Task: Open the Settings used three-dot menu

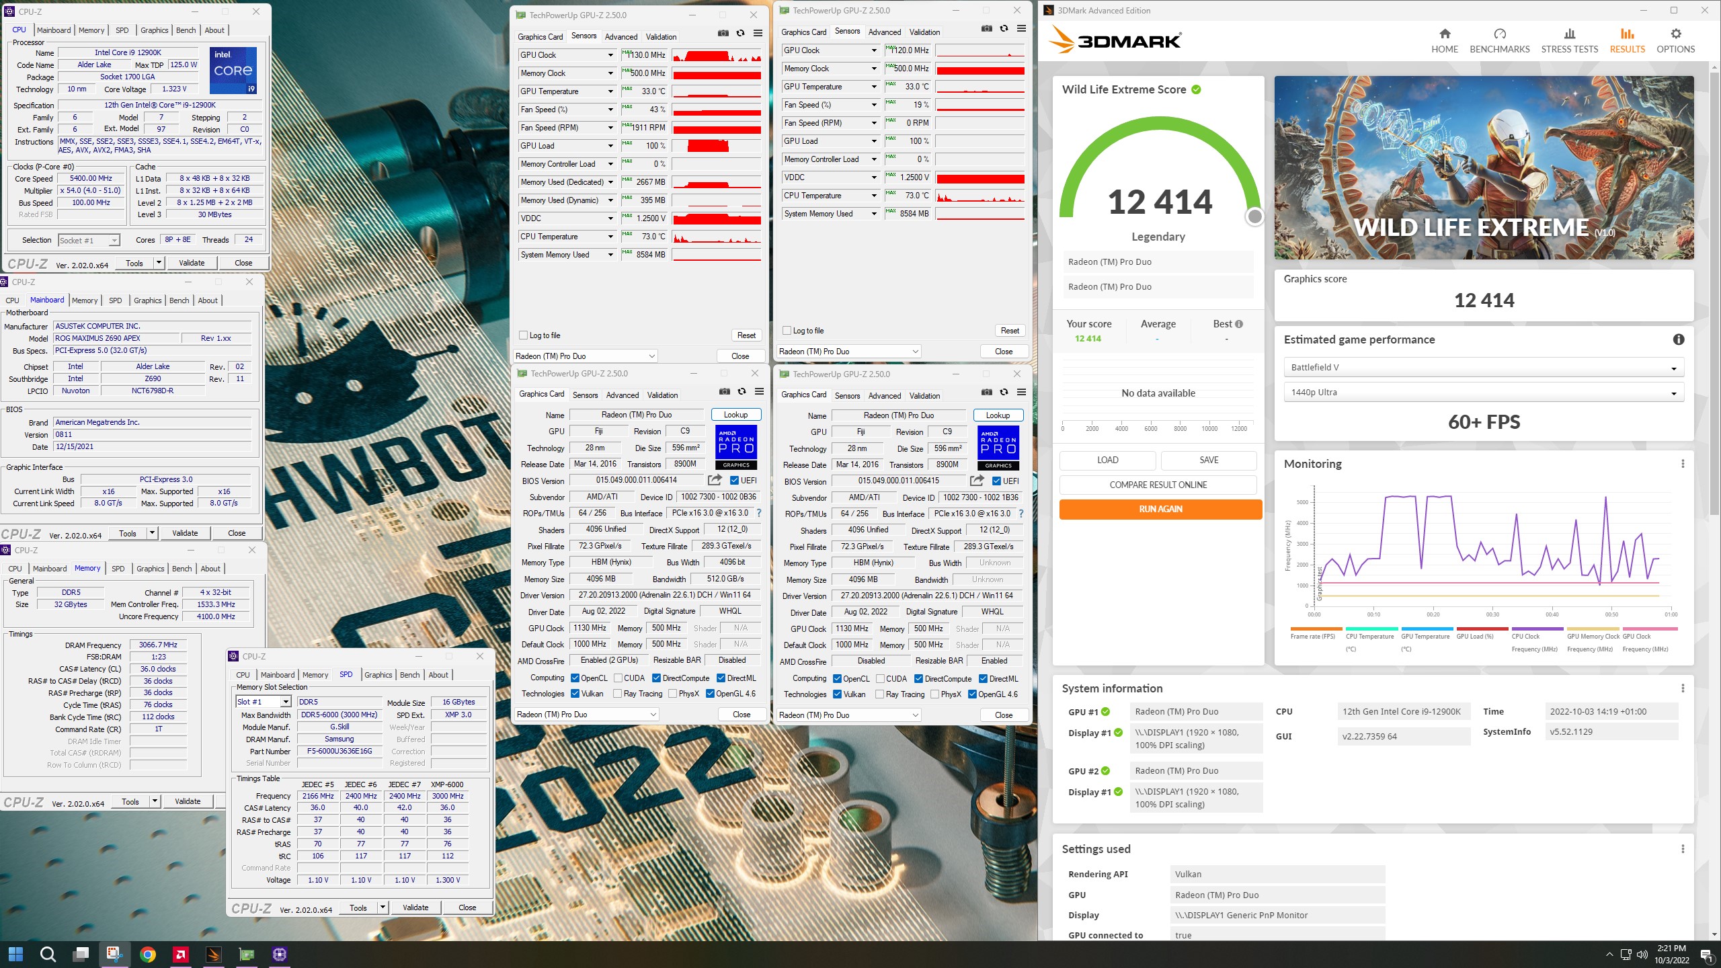Action: click(x=1682, y=849)
